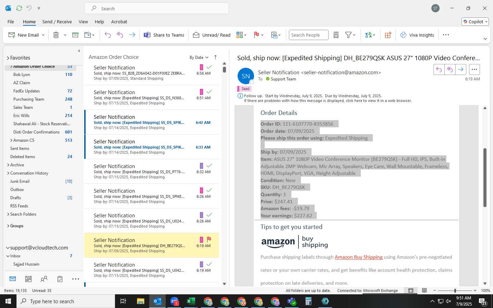This screenshot has width=493, height=308.
Task: Open Excel from the taskbar
Action: coord(191,301)
